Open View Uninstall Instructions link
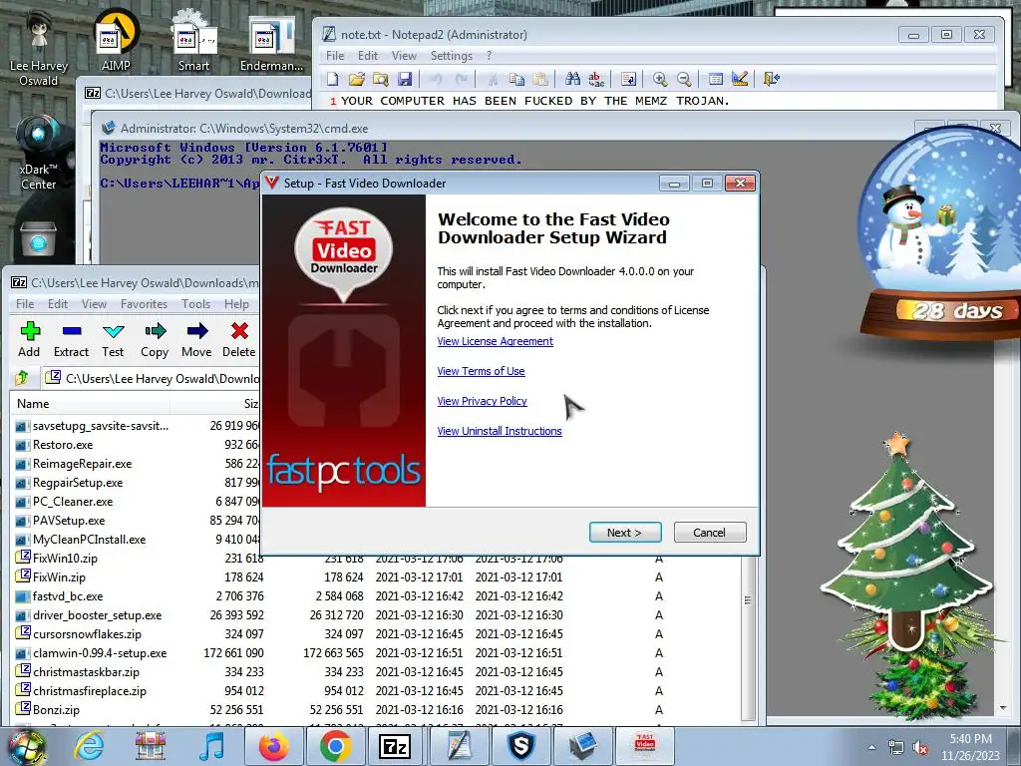Screen dimensions: 1021x766 click(500, 431)
